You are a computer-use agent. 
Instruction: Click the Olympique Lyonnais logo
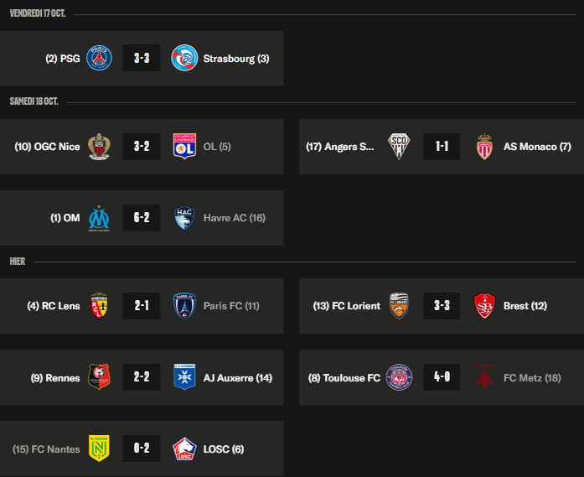183,147
